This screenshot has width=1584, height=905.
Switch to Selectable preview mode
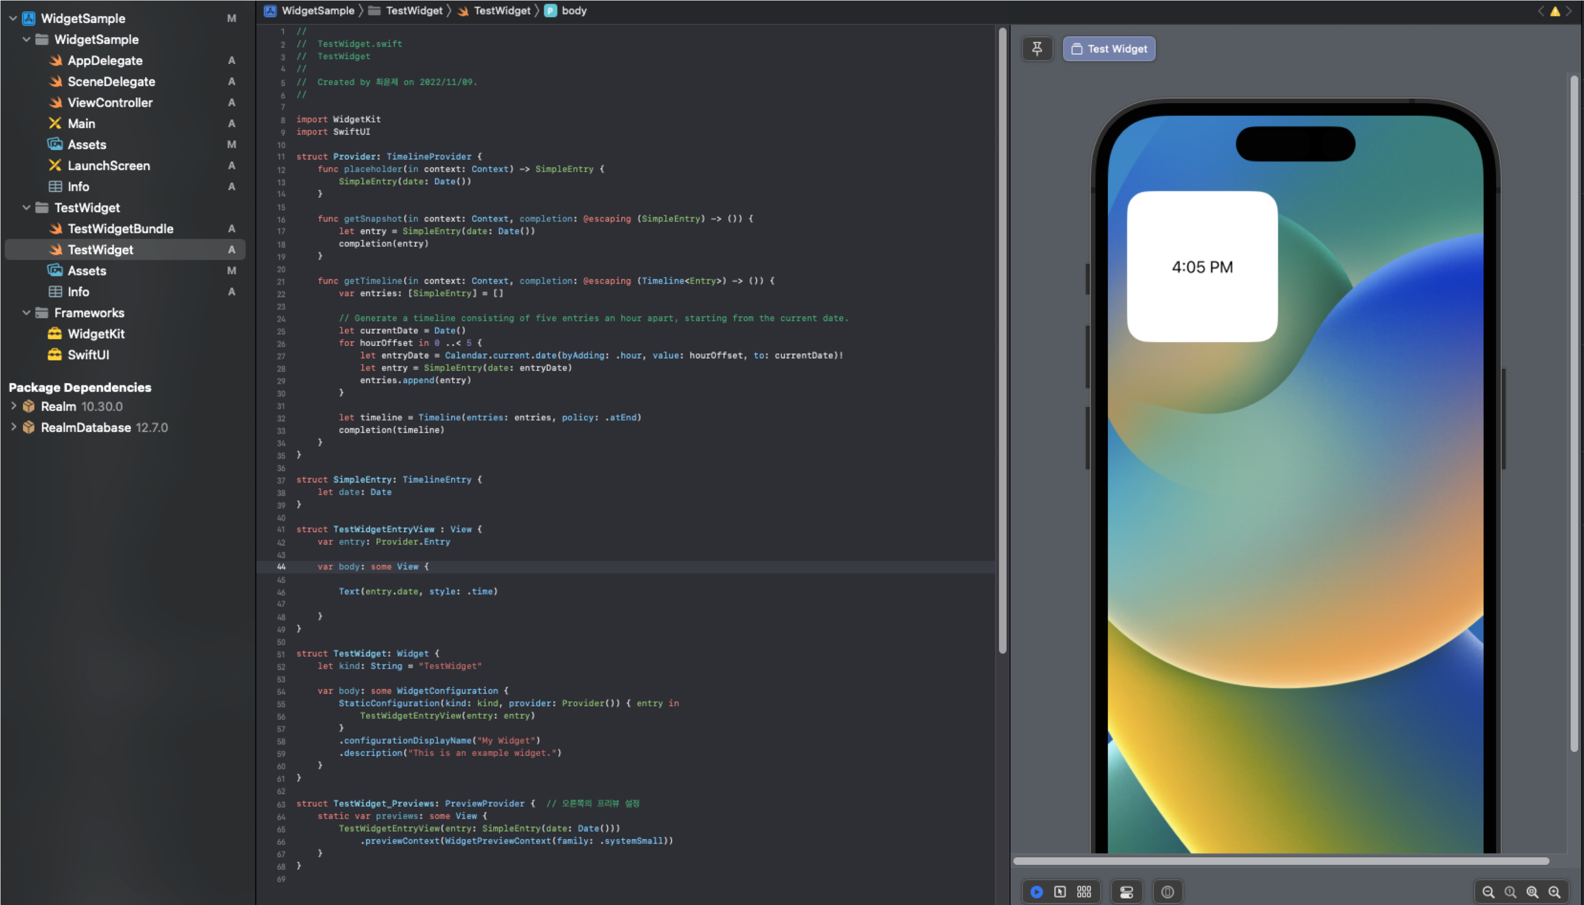pyautogui.click(x=1060, y=892)
